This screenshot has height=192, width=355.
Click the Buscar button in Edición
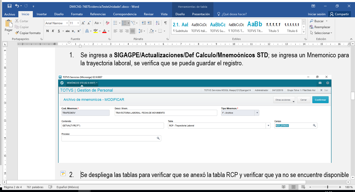pos(319,21)
